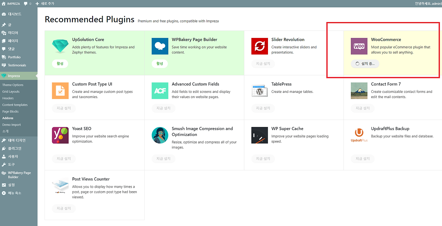Viewport: 442px width, 226px height.
Task: Install TablePress with 지금 설치 button
Action: pos(263,108)
